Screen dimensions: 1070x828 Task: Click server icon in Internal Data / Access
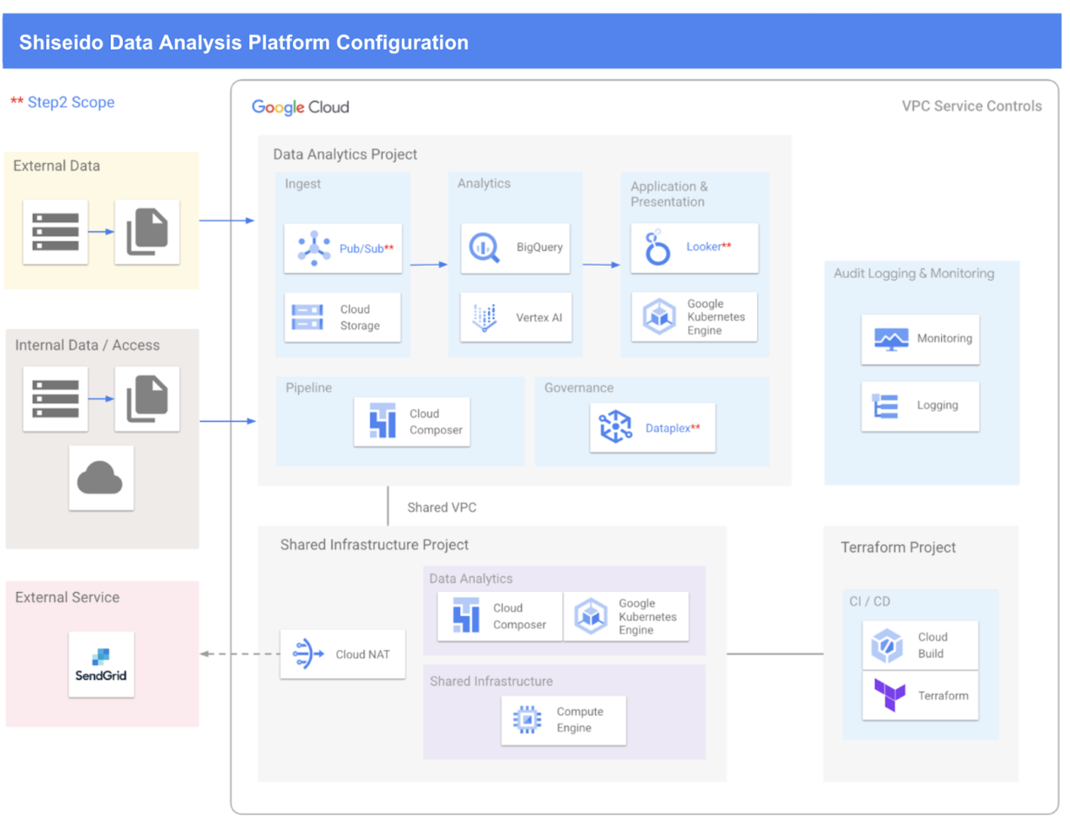pyautogui.click(x=56, y=399)
